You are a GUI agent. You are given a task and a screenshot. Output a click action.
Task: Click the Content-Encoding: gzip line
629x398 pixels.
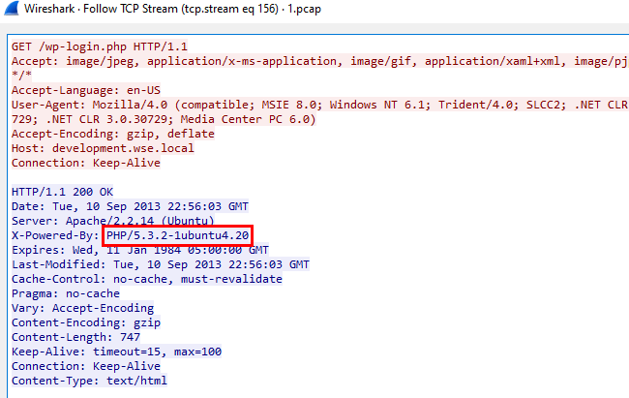[86, 322]
